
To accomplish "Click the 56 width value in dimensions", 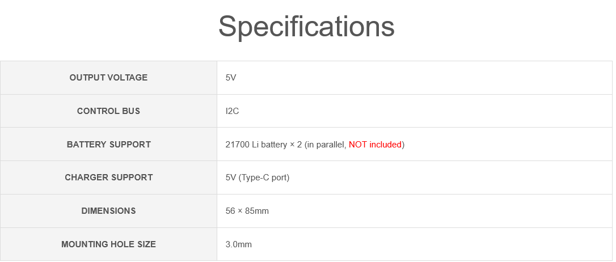I will tap(230, 211).
